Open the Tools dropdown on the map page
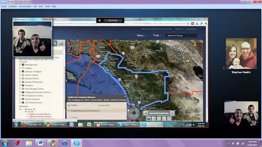Screen dimensions: 262x147 (157, 36)
